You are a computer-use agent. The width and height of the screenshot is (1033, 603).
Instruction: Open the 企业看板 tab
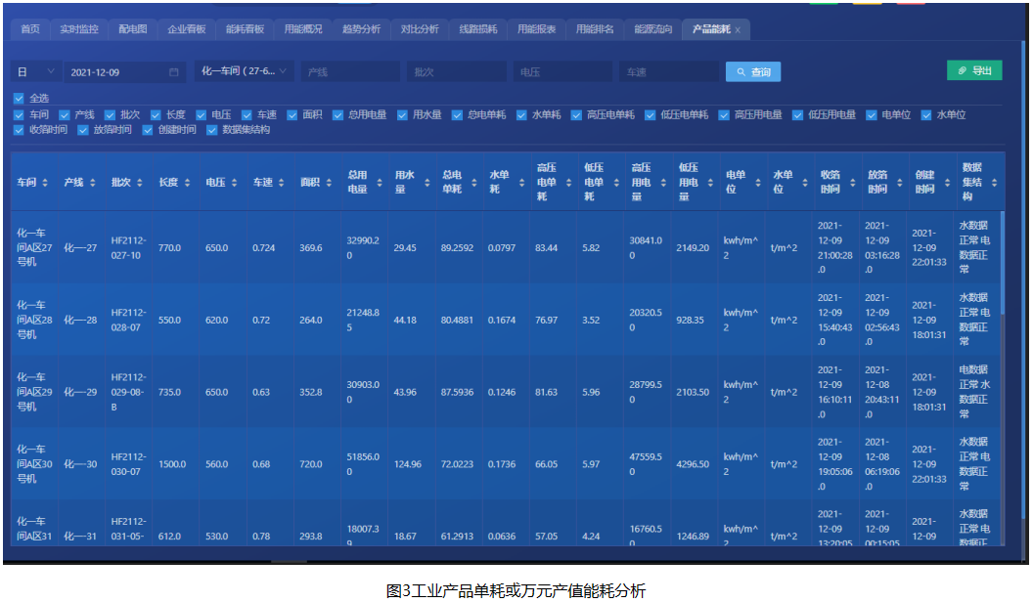coord(187,29)
